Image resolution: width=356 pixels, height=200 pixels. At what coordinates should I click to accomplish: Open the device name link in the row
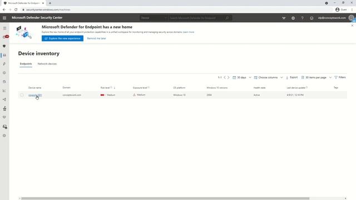(35, 95)
